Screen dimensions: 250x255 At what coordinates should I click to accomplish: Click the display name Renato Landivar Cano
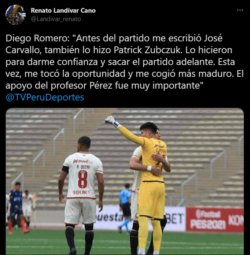point(63,11)
